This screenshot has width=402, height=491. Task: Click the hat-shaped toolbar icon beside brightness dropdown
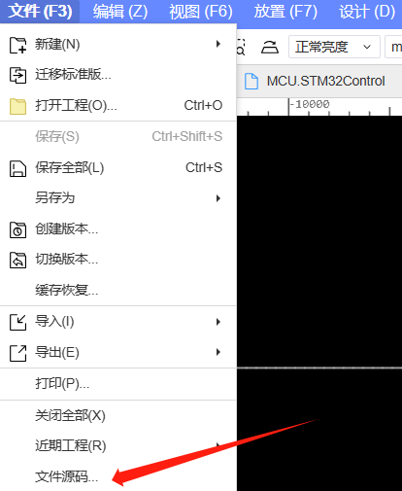270,48
